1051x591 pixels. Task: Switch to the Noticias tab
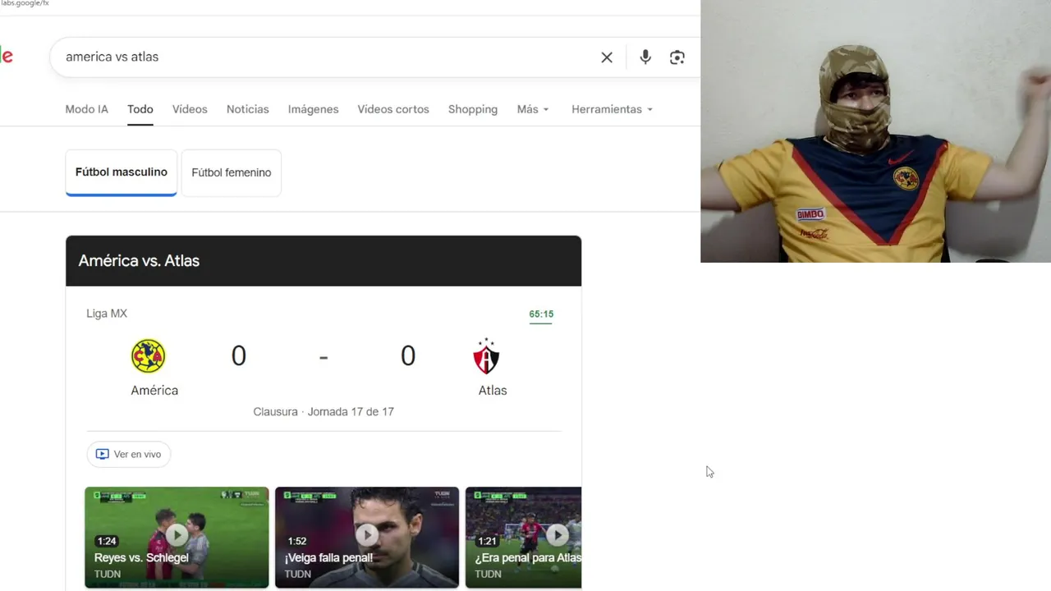[247, 109]
